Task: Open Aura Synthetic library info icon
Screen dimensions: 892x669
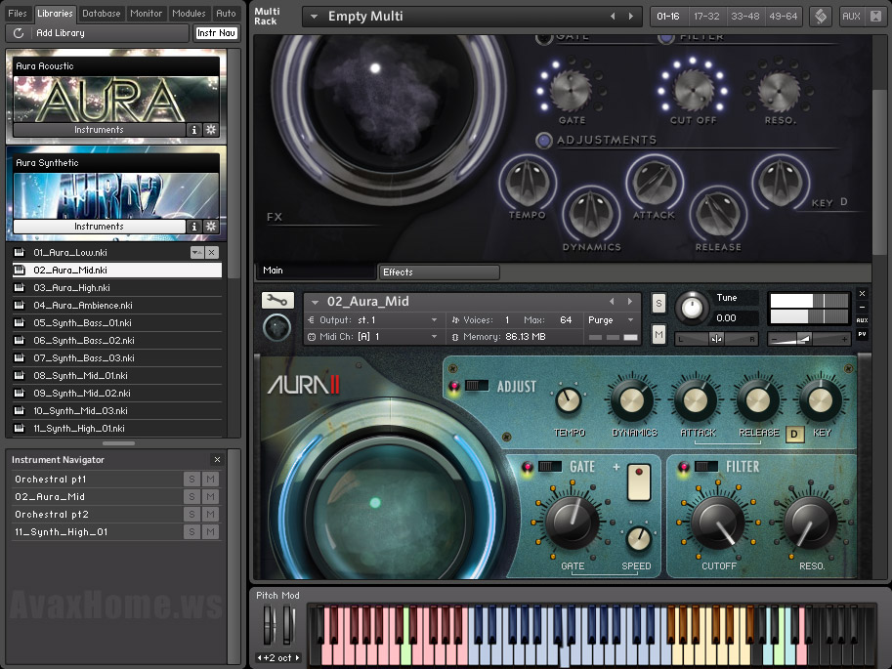Action: coord(194,227)
